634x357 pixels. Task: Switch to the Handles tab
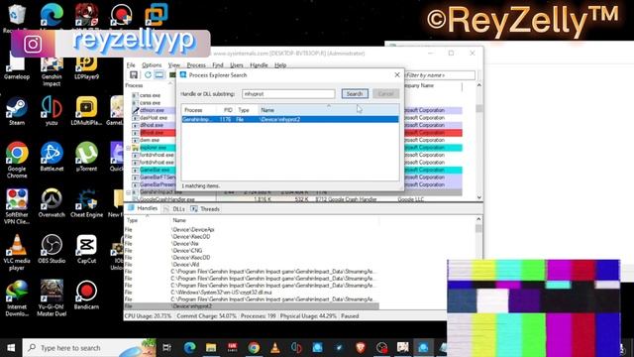coord(143,208)
